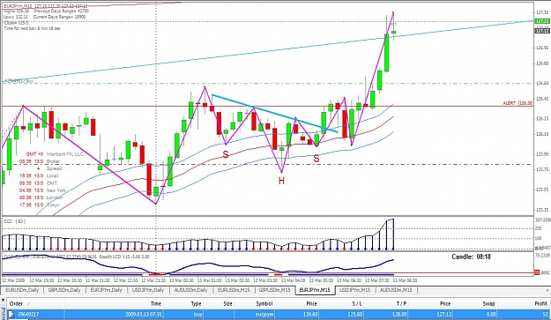
Task: Open the EURJPYm,Daily chart tab
Action: click(106, 290)
